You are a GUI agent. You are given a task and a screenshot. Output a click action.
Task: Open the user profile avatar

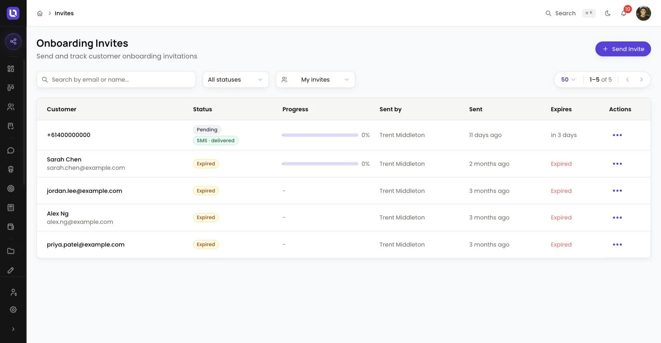click(x=644, y=13)
